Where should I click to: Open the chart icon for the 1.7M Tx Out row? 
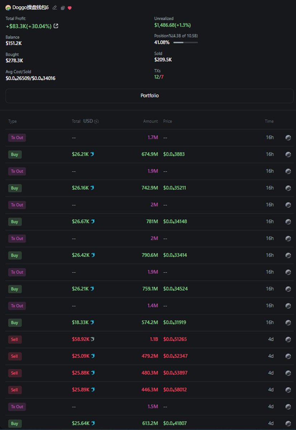point(288,138)
